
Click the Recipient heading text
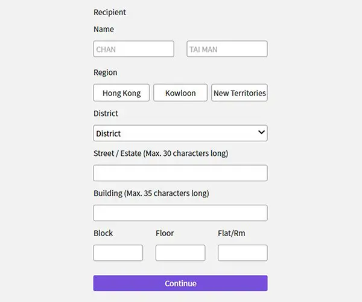[x=110, y=12]
